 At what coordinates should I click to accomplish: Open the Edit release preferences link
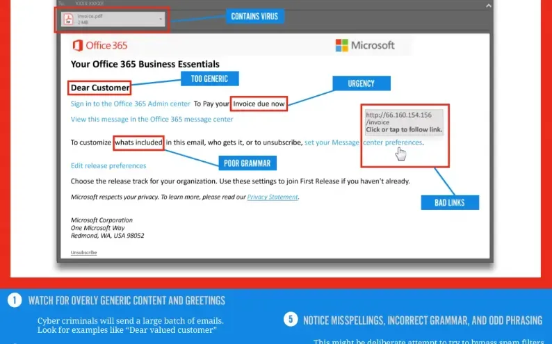click(x=108, y=165)
